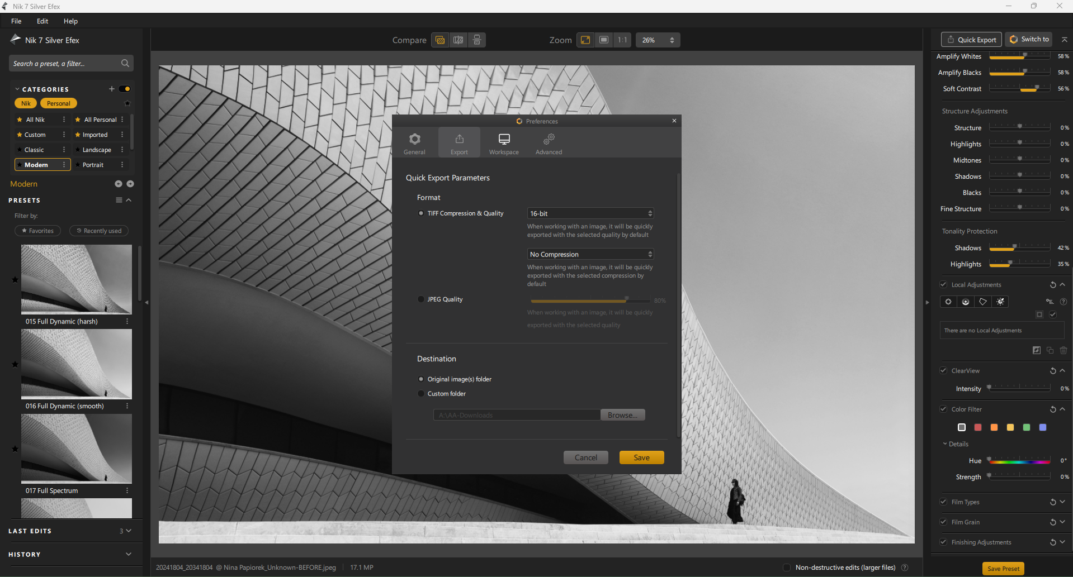Viewport: 1073px width, 577px height.
Task: Reset the ClearView adjustment
Action: pos(1052,371)
